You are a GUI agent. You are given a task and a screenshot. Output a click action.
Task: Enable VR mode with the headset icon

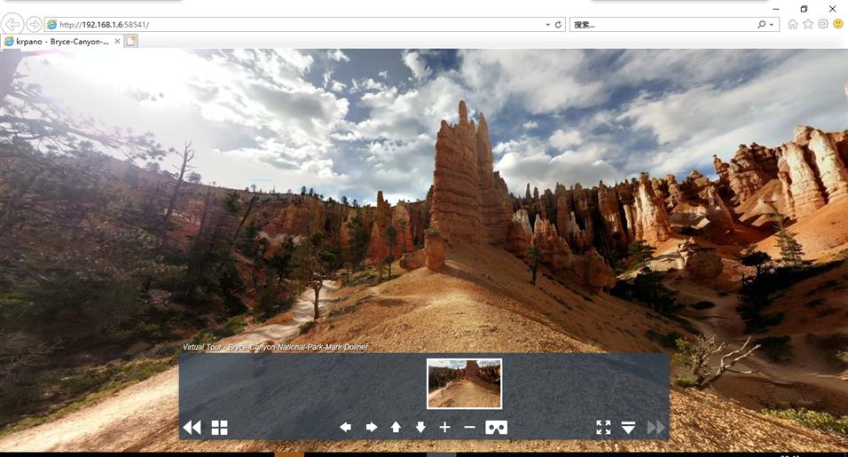(x=496, y=428)
